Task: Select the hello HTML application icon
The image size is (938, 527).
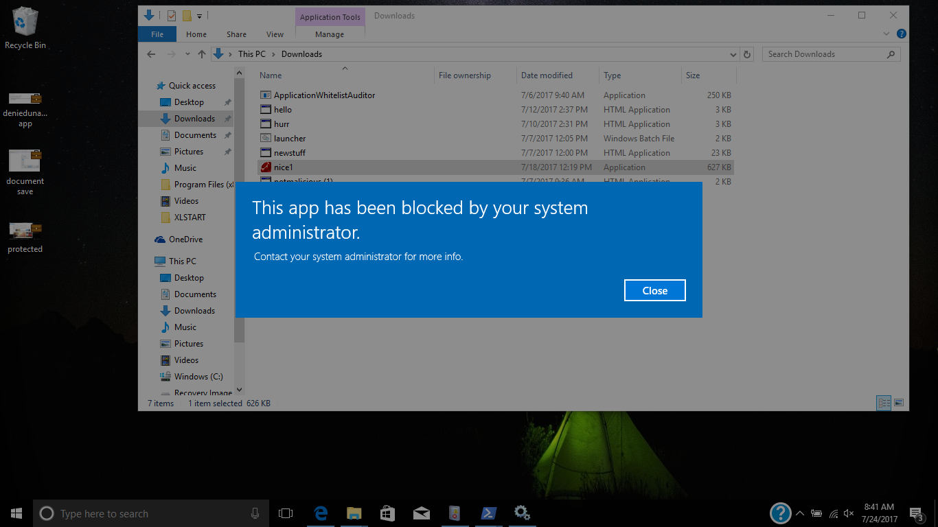Action: [x=266, y=110]
